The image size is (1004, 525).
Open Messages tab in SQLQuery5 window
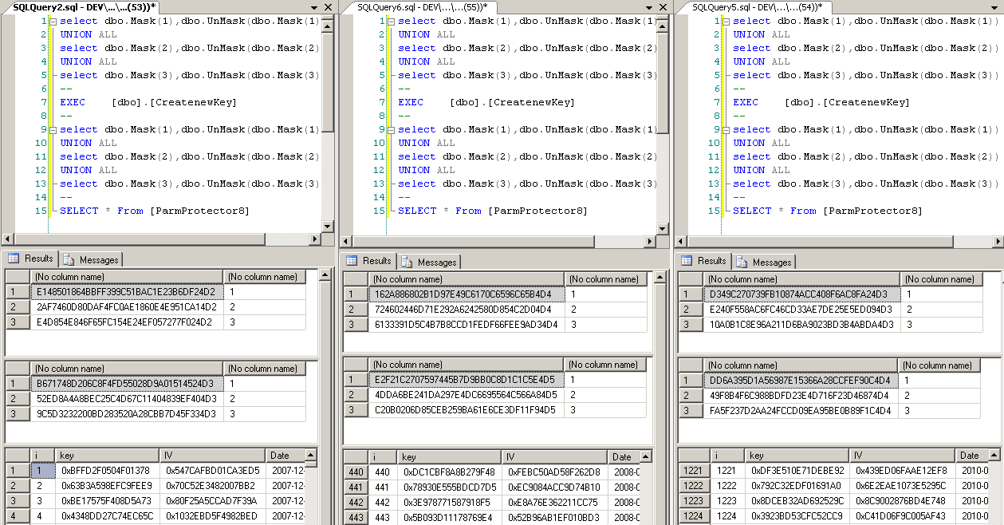(x=764, y=262)
